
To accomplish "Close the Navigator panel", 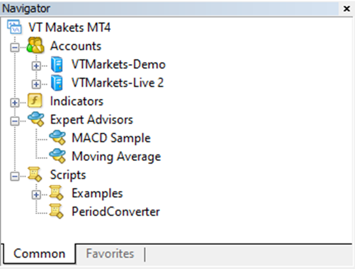I will (346, 9).
